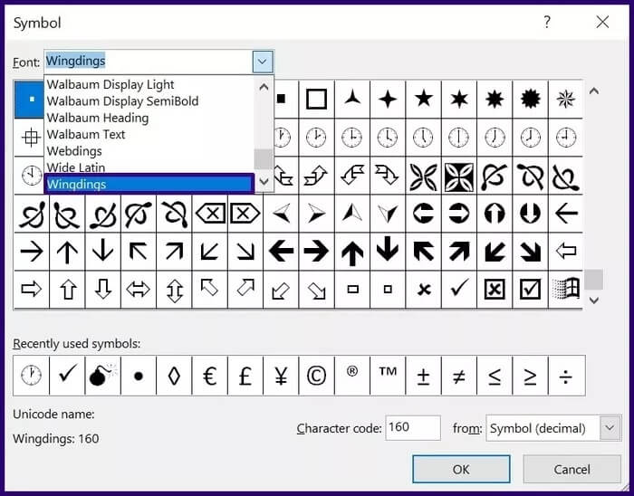Choose the small x mark symbol in grid
This screenshot has height=496, width=634.
tap(423, 290)
